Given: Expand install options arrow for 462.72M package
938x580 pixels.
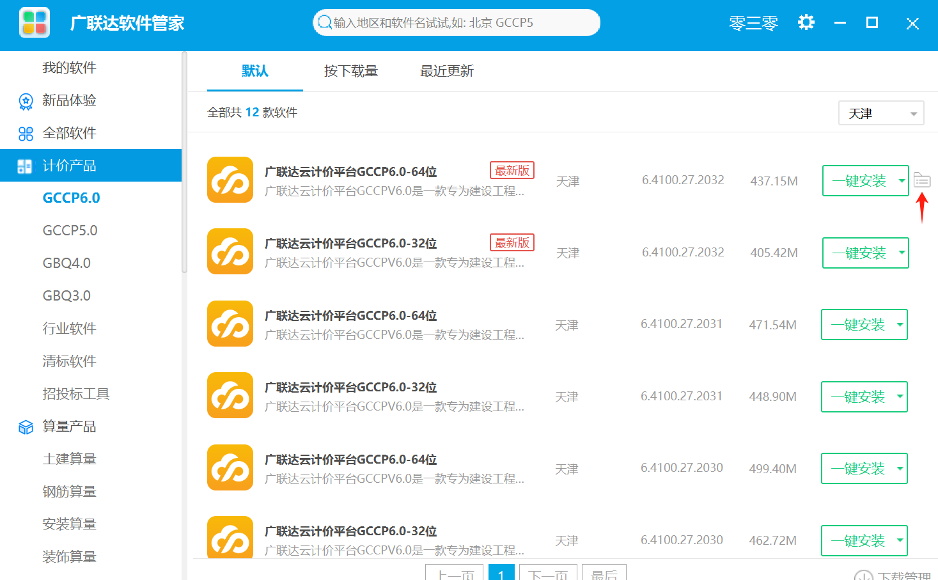Looking at the screenshot, I should point(900,540).
